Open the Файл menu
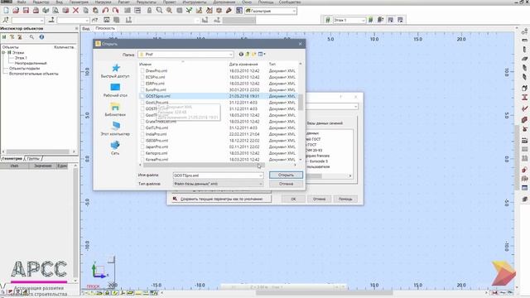Image resolution: width=530 pixels, height=298 pixels. (22, 2)
